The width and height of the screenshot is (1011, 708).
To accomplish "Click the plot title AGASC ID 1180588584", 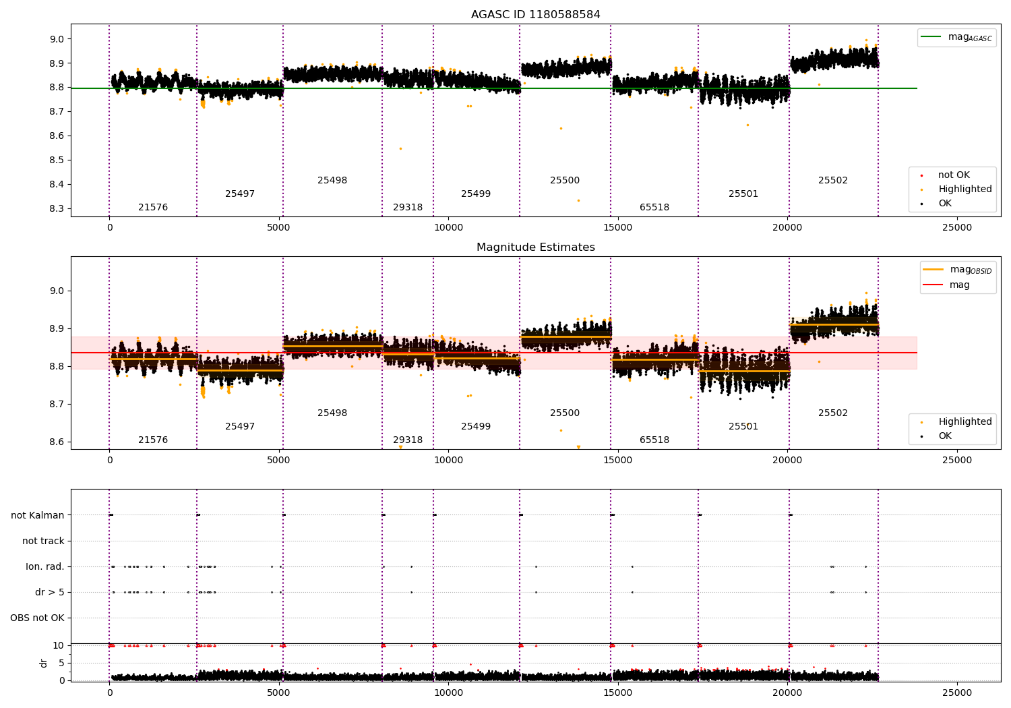I will click(535, 15).
